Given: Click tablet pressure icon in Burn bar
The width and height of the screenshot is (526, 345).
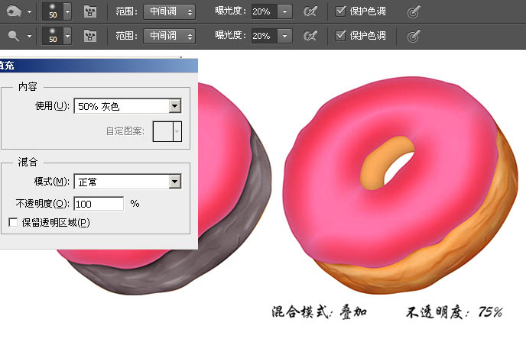Looking at the screenshot, I should tap(414, 12).
